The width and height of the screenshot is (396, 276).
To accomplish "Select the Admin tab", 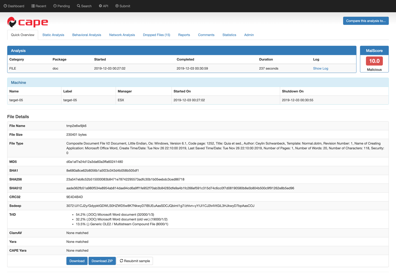I will pos(249,35).
